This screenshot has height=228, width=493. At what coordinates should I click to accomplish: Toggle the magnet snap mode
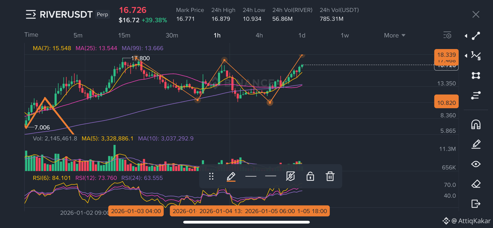[476, 124]
